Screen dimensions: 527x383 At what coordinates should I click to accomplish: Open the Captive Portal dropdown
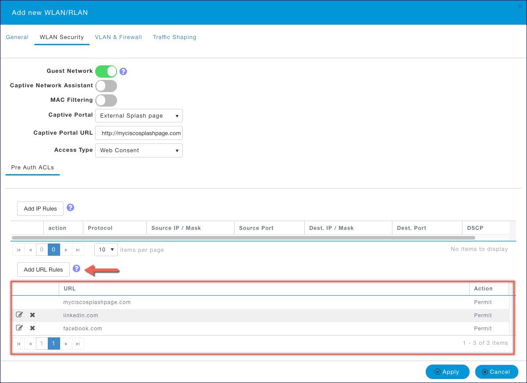139,116
